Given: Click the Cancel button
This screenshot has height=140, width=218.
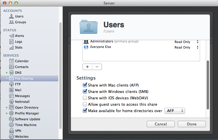Looking at the screenshot, I should click(x=161, y=124).
